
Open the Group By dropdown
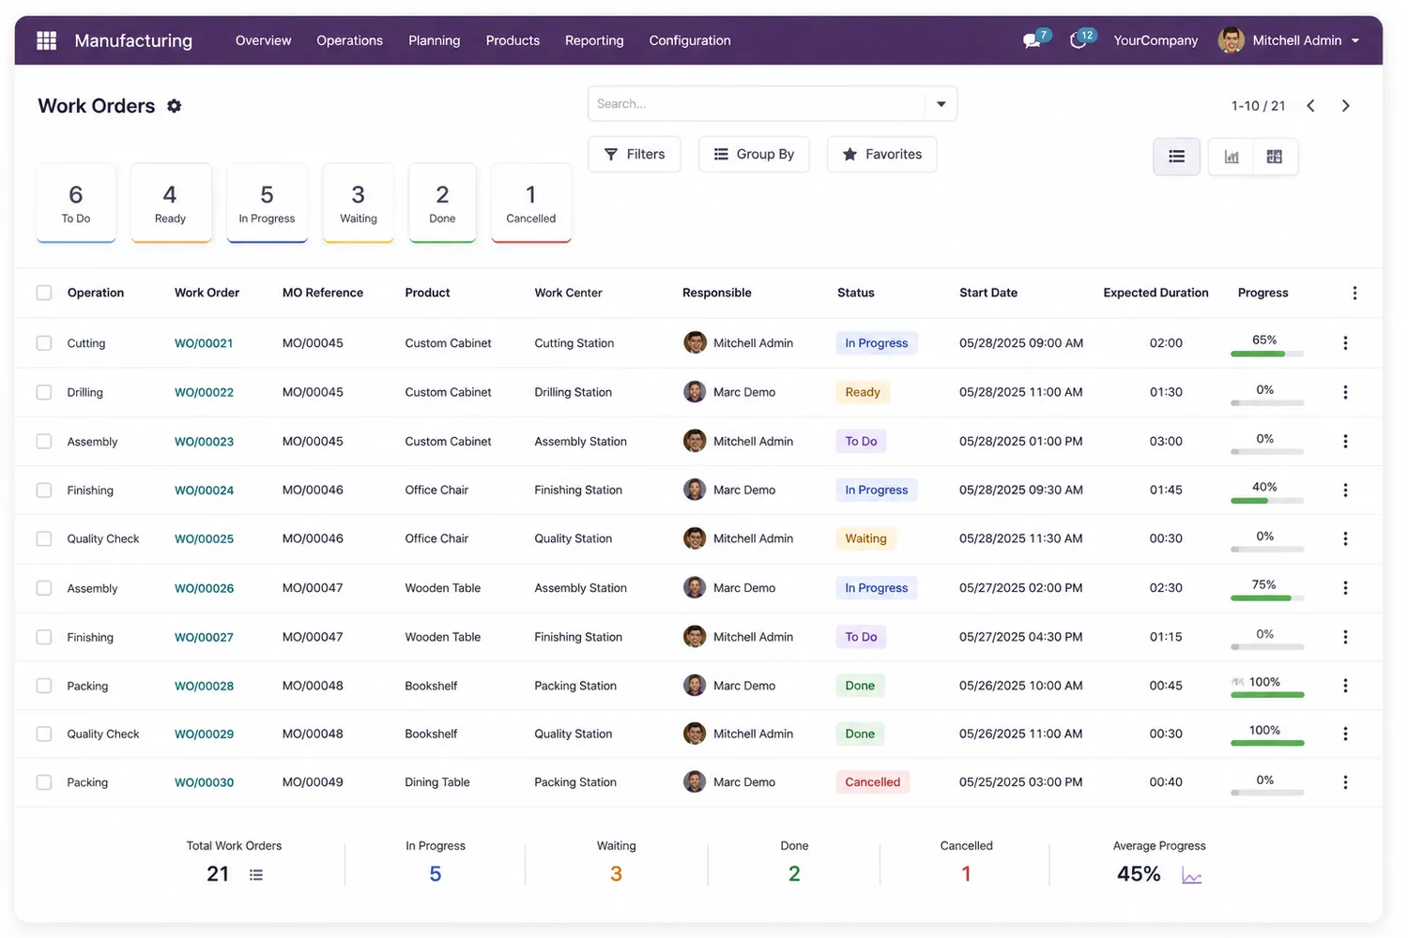pyautogui.click(x=754, y=155)
